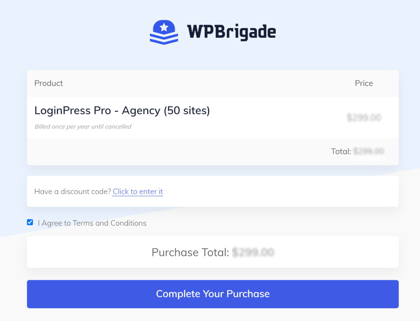Click empty space in the discount code box
The height and width of the screenshot is (321, 420).
pos(281,191)
